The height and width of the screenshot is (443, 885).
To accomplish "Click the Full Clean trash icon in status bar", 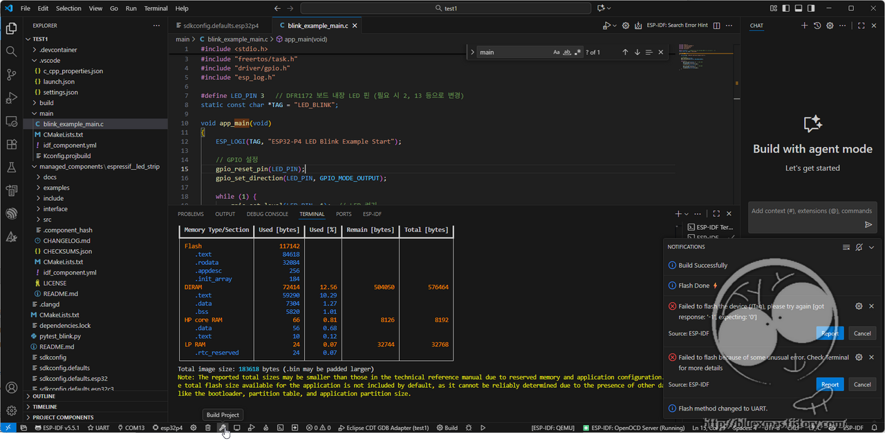I will pyautogui.click(x=208, y=428).
